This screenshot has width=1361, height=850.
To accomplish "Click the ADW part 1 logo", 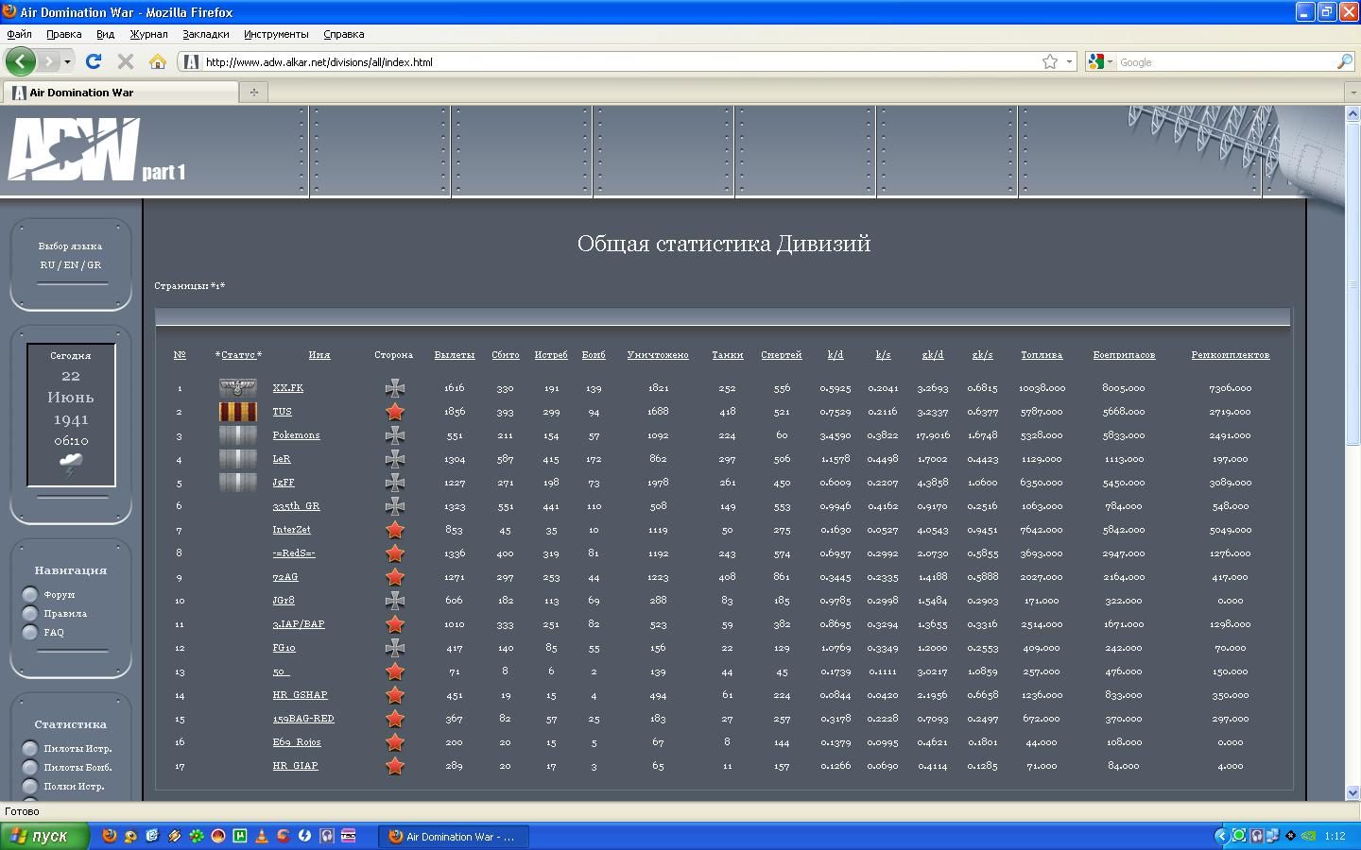I will pyautogui.click(x=95, y=150).
